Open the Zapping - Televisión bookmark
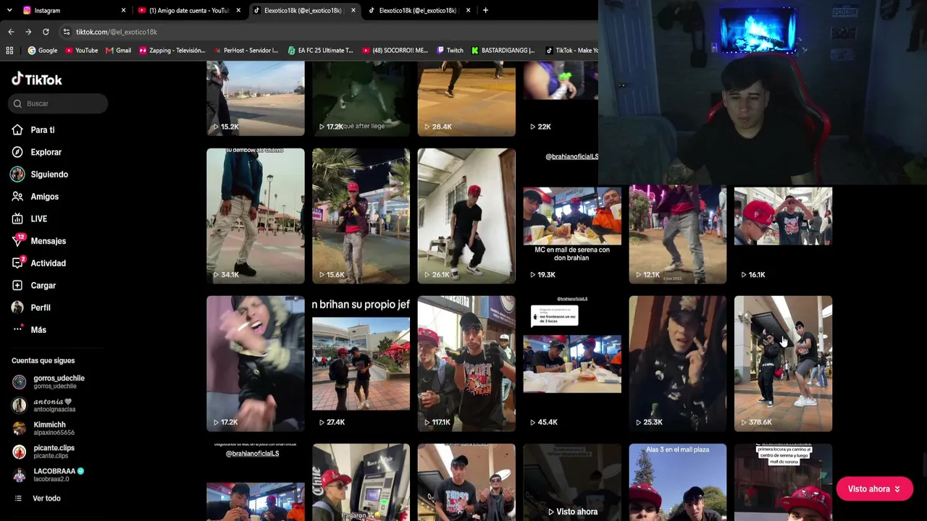The image size is (927, 521). (172, 51)
